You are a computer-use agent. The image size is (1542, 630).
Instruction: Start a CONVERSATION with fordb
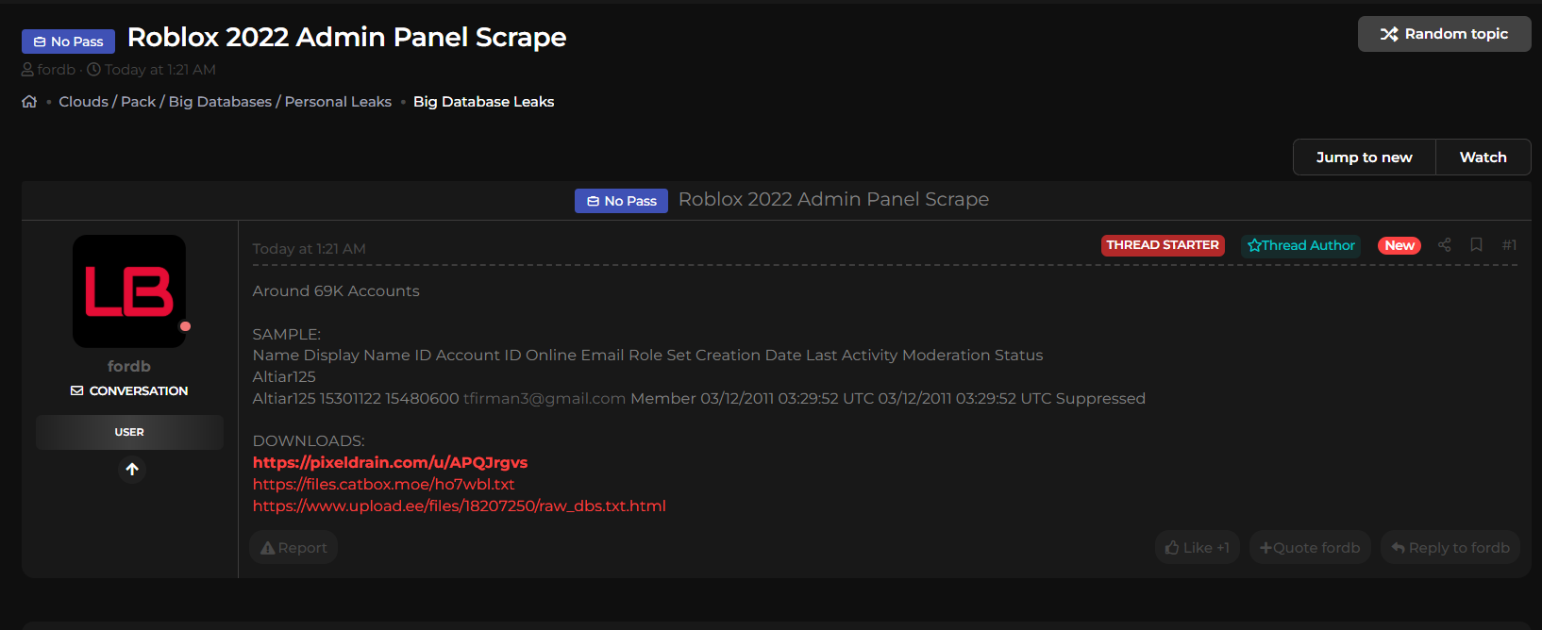129,390
